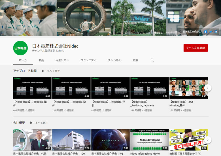This screenshot has height=156, width=221.
Task: Open title 【Nidec-Read】_Our Mission
Action: [x=181, y=103]
